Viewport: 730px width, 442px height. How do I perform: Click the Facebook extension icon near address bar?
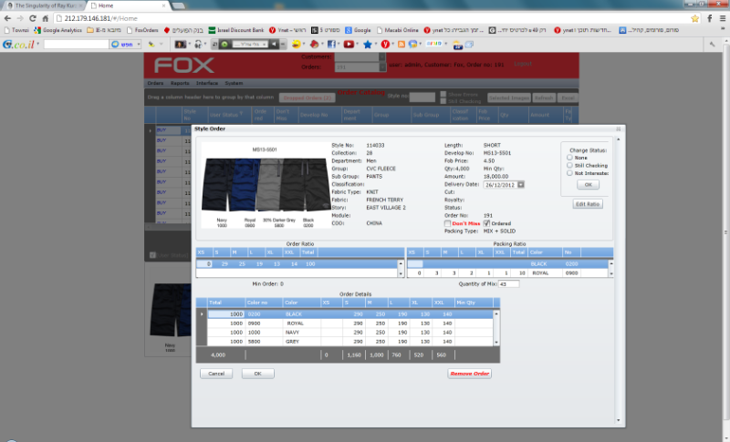coord(710,18)
